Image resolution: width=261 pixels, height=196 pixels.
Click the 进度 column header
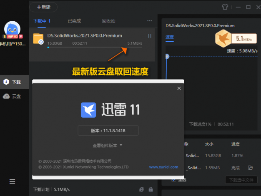pyautogui.click(x=236, y=144)
